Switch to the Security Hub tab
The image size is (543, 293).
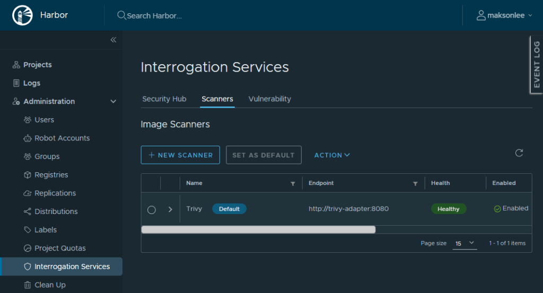(x=164, y=99)
